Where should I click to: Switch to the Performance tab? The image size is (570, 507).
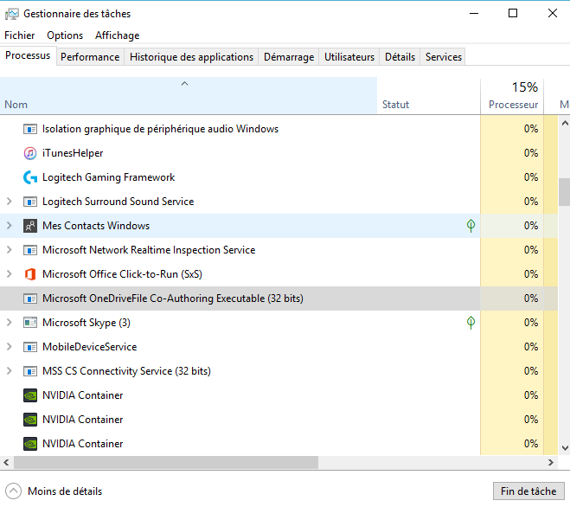tap(90, 57)
